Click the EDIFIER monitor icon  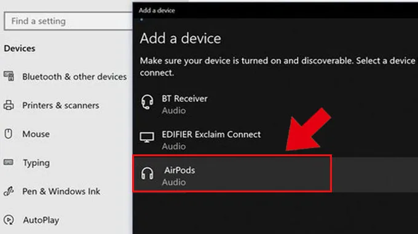tap(147, 137)
